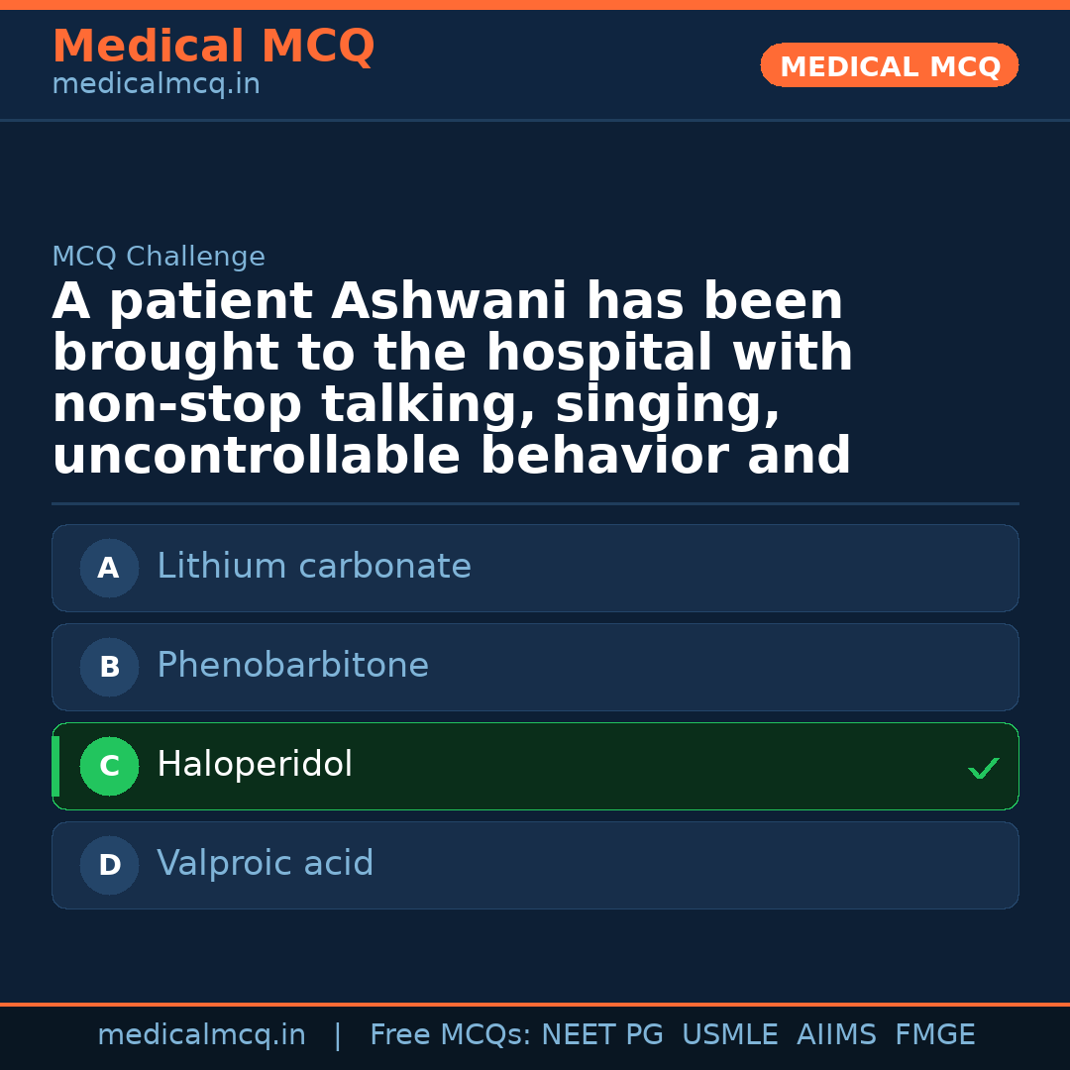The height and width of the screenshot is (1070, 1070).
Task: Click the green C icon beside Haloperidol
Action: (109, 766)
